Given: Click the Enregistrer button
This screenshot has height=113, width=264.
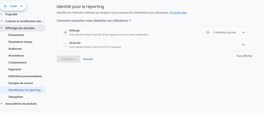Looking at the screenshot, I should pyautogui.click(x=68, y=59).
